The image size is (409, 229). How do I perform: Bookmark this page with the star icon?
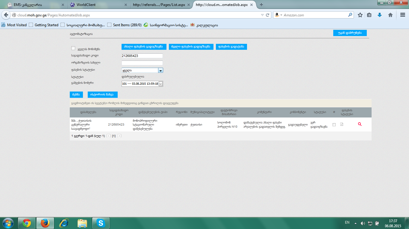tap(360, 15)
